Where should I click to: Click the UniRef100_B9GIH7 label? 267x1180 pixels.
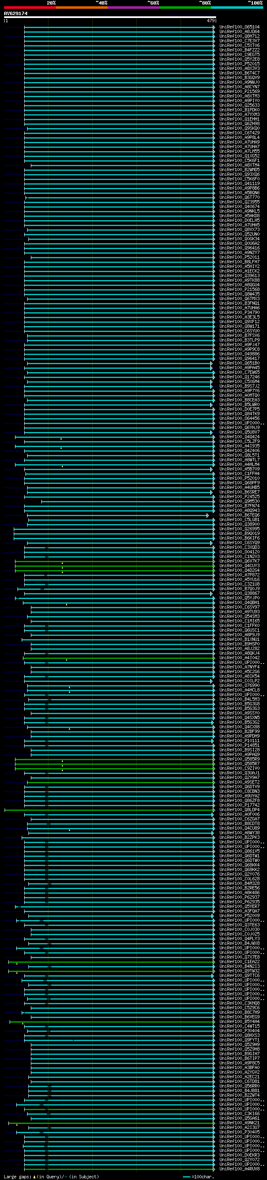point(239,1054)
